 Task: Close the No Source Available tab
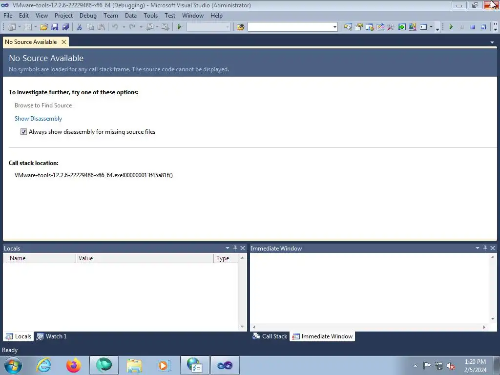point(64,42)
